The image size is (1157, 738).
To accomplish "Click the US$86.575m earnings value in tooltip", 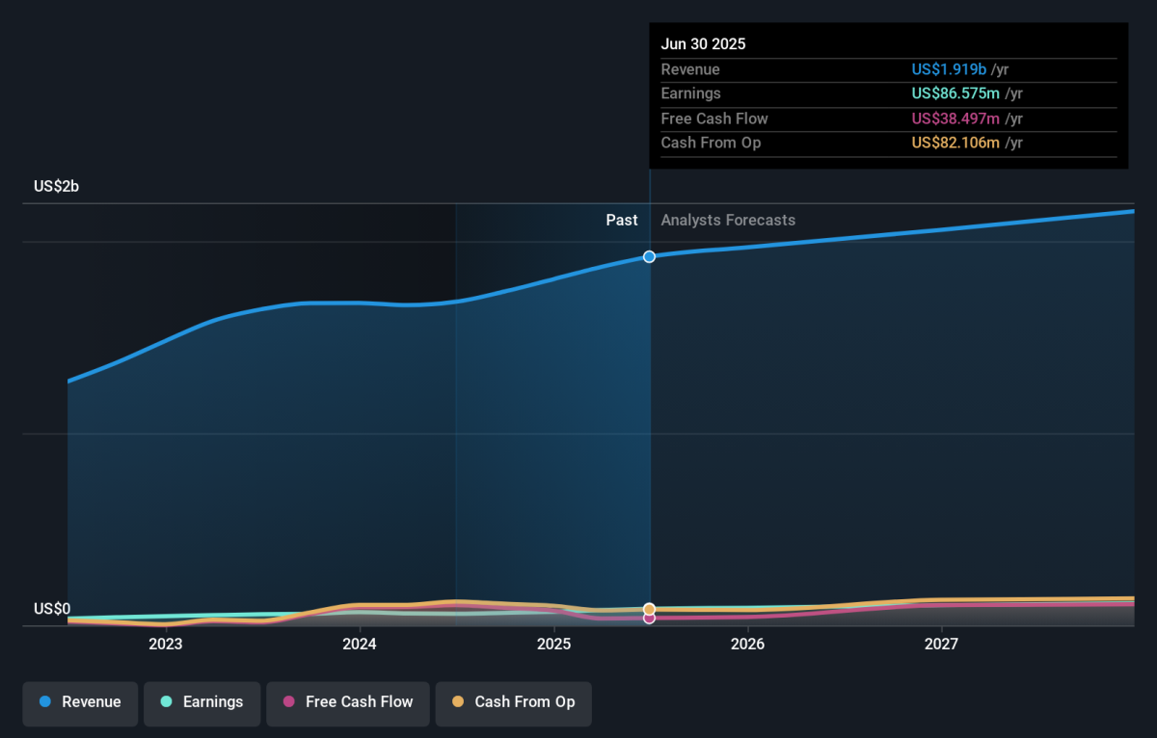I will click(955, 93).
